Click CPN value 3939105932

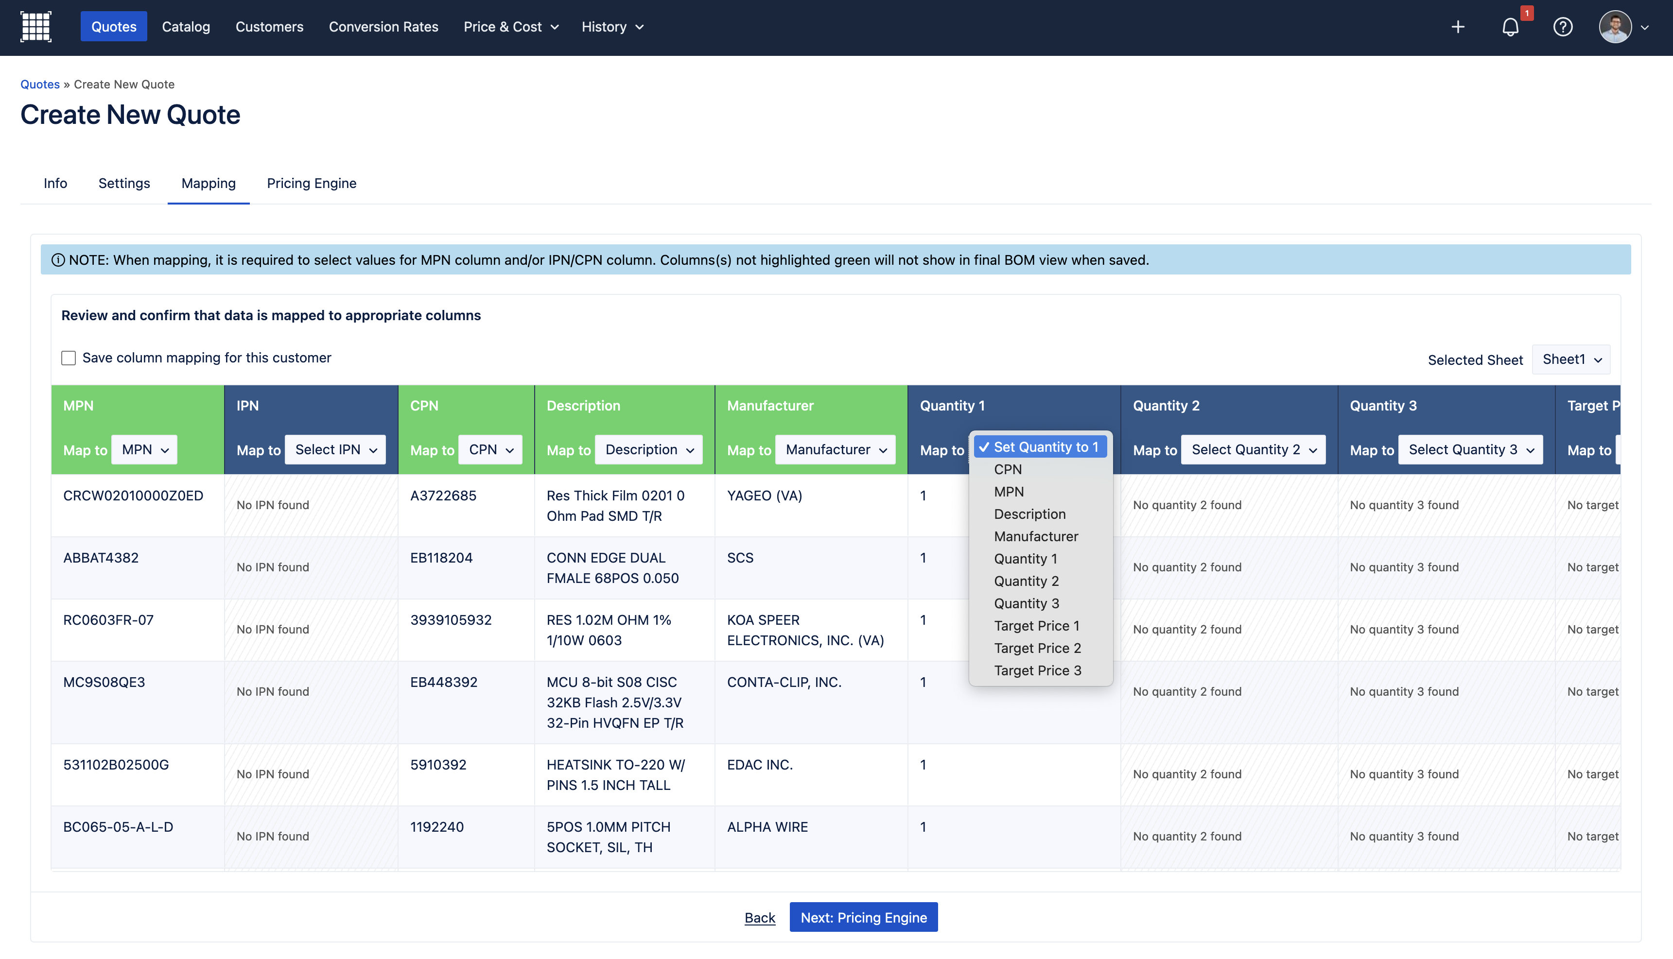pos(451,620)
